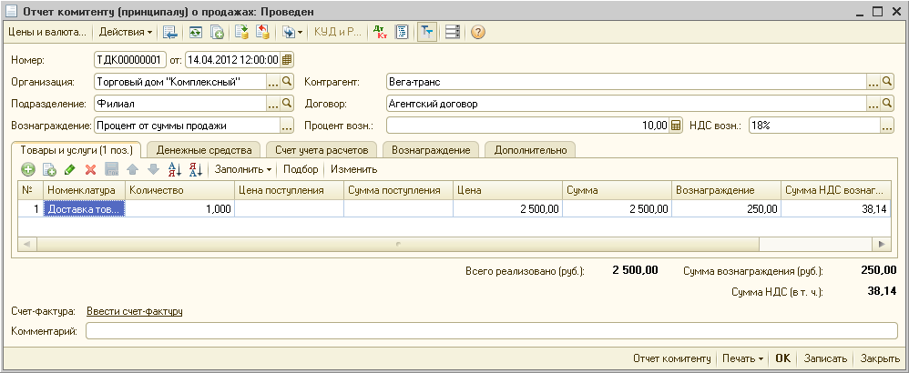Open the calendar picker next to the date

pyautogui.click(x=287, y=60)
